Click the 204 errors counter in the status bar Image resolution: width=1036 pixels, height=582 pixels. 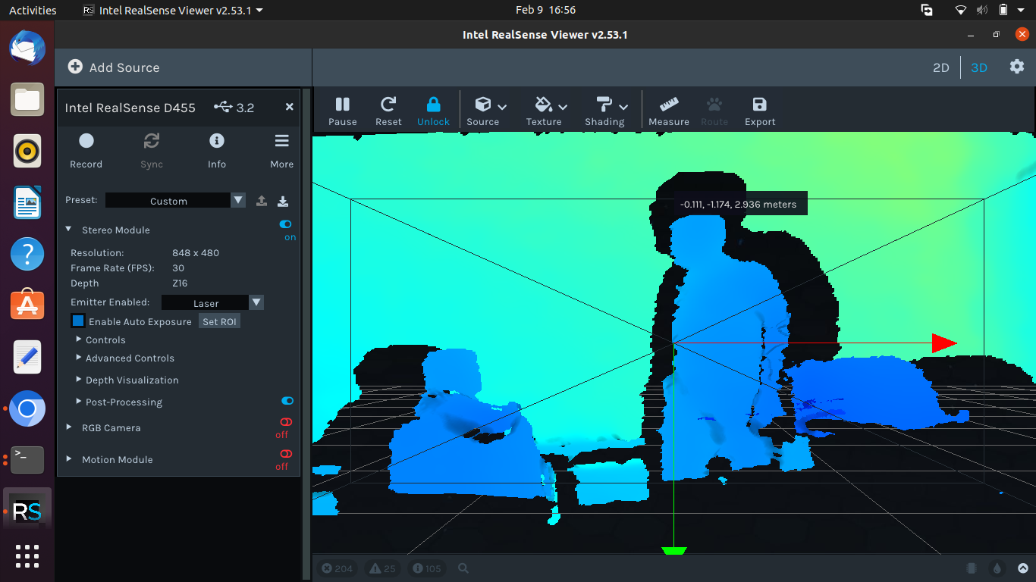pos(336,568)
